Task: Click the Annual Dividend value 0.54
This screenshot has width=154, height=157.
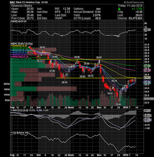Action: [x=98, y=12]
